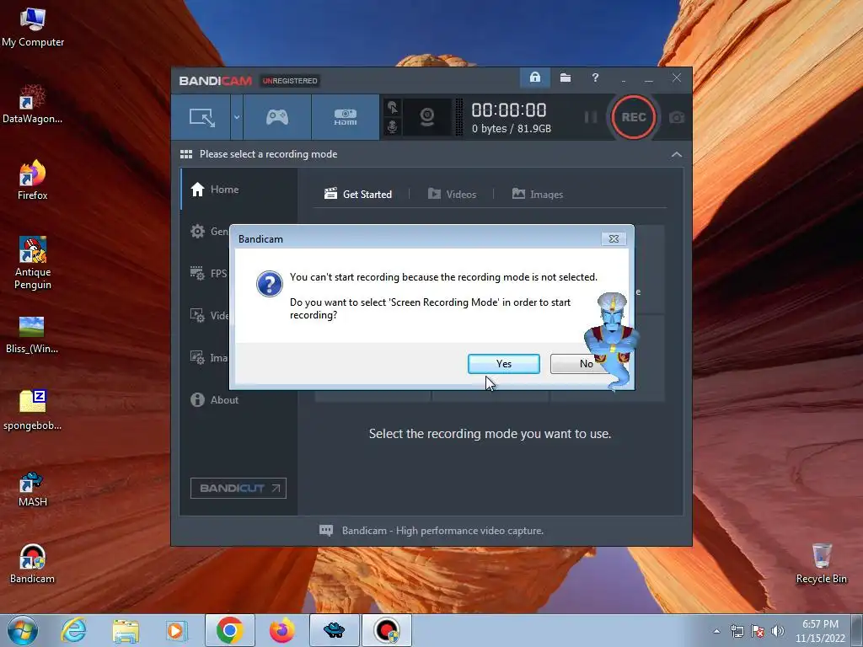Click the volume speaker tray icon
863x647 pixels.
pos(778,631)
